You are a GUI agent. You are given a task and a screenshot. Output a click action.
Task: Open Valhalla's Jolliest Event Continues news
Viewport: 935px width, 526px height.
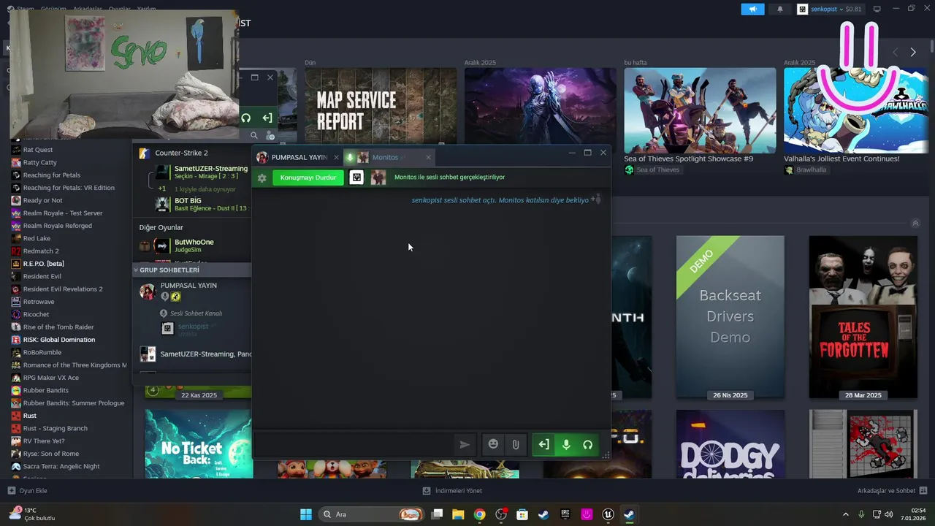pyautogui.click(x=841, y=159)
